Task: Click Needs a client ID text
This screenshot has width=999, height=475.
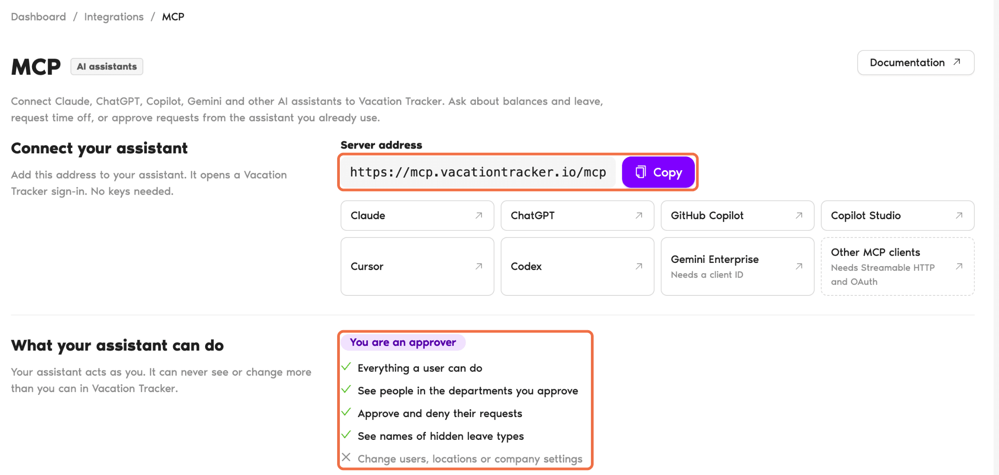Action: coord(707,275)
